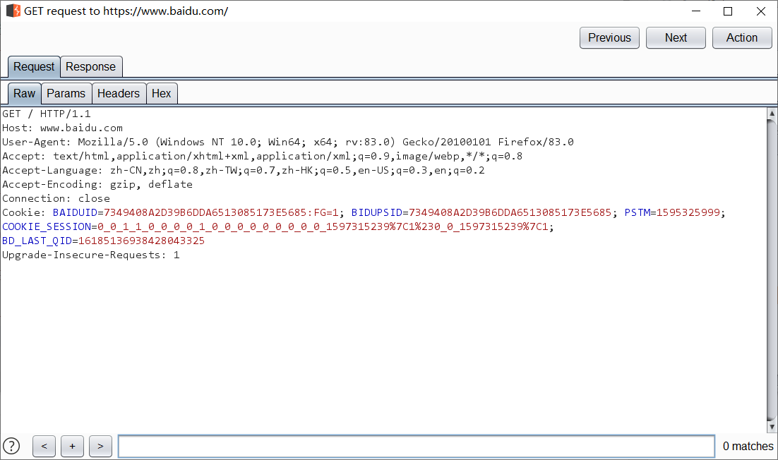
Task: Click the 'GET / HTTP/1.1' request line
Action: (x=47, y=114)
